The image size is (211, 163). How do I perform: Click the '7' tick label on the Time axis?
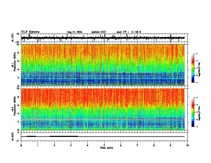click(137, 145)
